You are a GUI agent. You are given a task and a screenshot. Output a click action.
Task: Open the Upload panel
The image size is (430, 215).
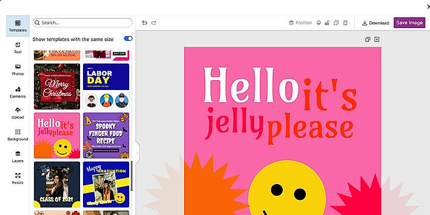(x=18, y=113)
